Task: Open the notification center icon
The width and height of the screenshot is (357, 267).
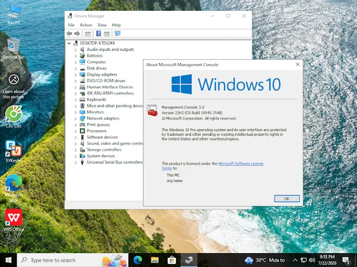Action: 346,260
